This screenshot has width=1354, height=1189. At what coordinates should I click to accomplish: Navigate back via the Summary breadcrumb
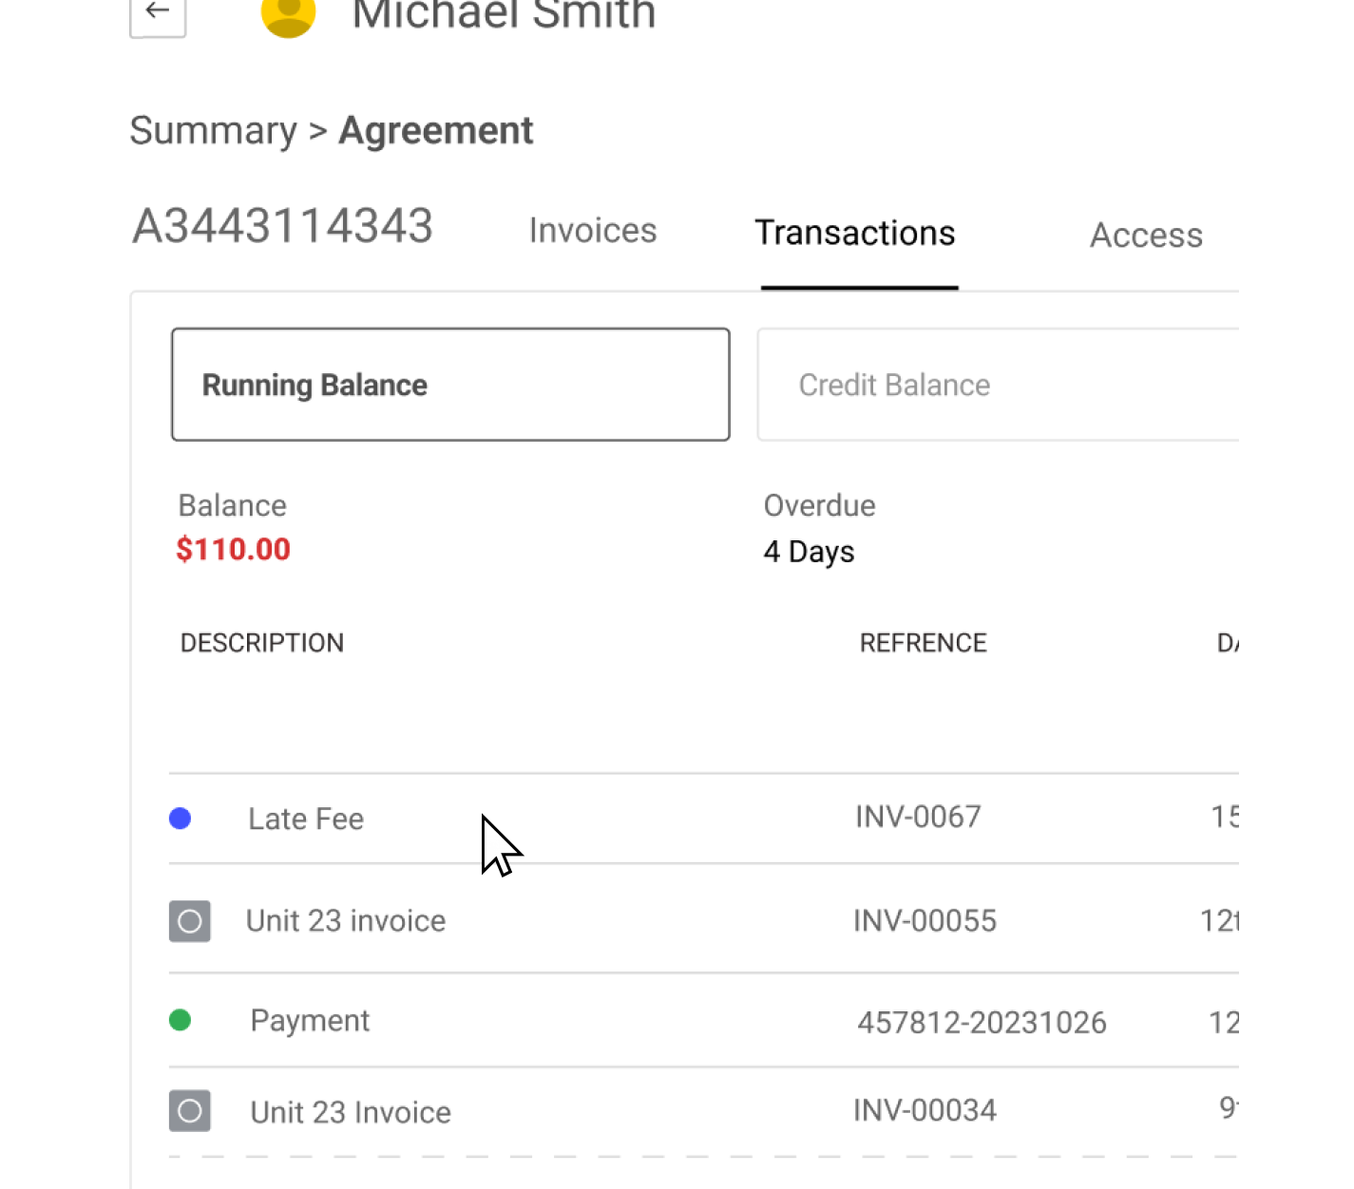tap(216, 130)
